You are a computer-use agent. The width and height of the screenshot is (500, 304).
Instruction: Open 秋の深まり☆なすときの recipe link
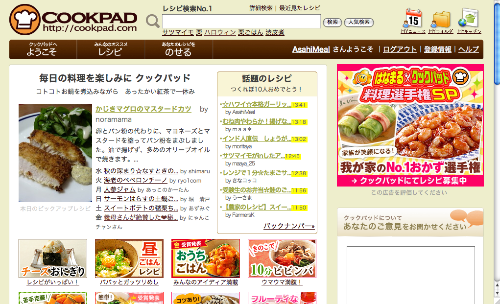click(x=141, y=171)
